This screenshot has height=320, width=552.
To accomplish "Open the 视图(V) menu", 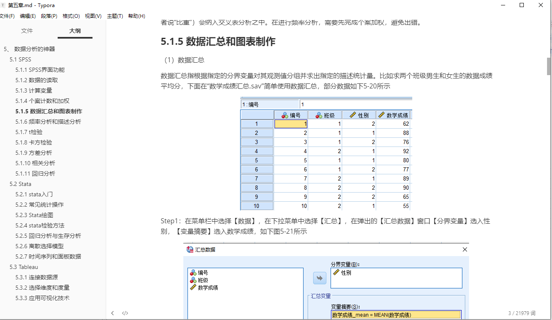I will click(x=93, y=16).
